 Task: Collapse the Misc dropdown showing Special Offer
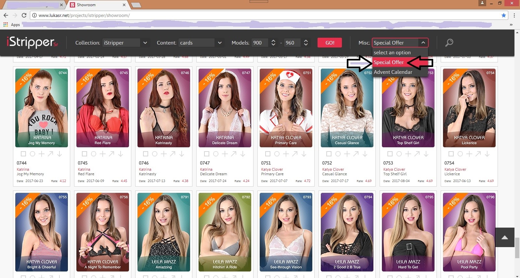tap(400, 43)
